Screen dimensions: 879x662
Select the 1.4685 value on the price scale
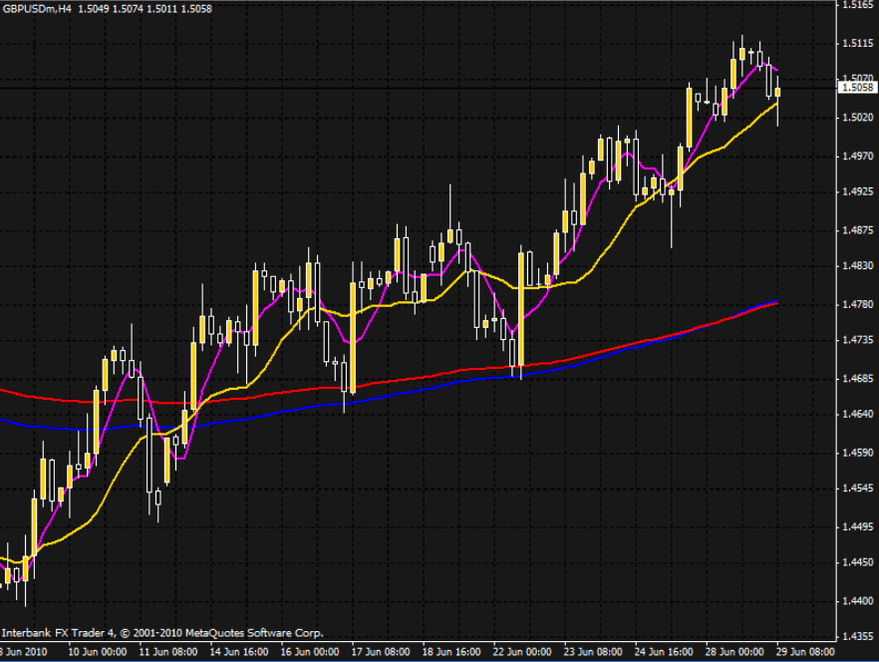pyautogui.click(x=858, y=379)
